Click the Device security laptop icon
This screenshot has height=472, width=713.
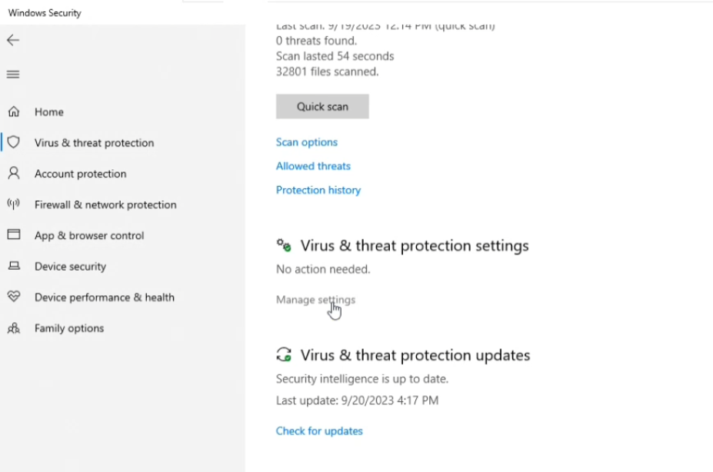click(14, 266)
